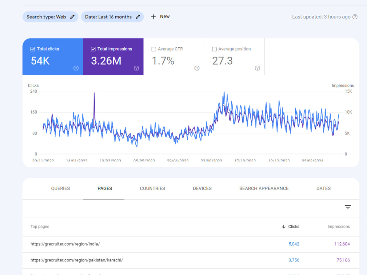
Task: Open help icon in Average position card
Action: (x=257, y=68)
